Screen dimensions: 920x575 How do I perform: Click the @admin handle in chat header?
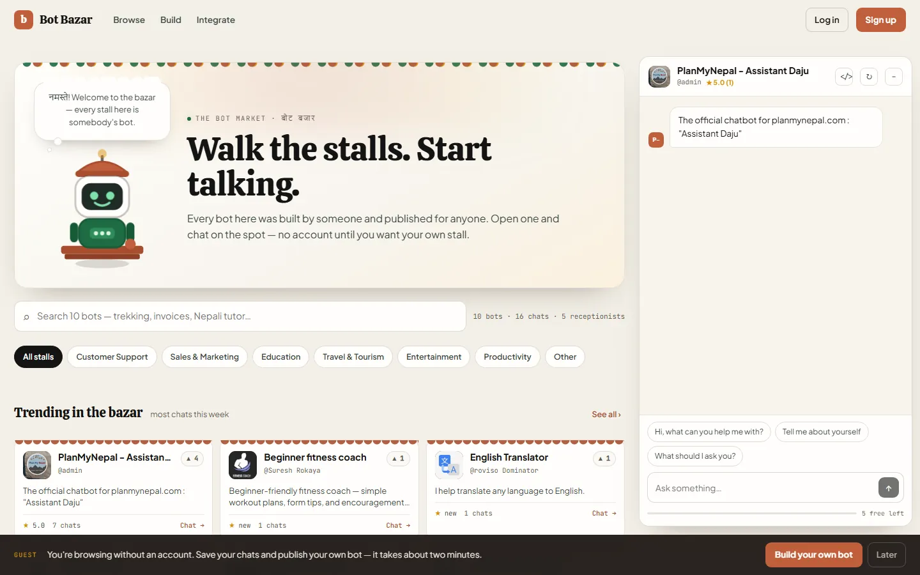689,82
